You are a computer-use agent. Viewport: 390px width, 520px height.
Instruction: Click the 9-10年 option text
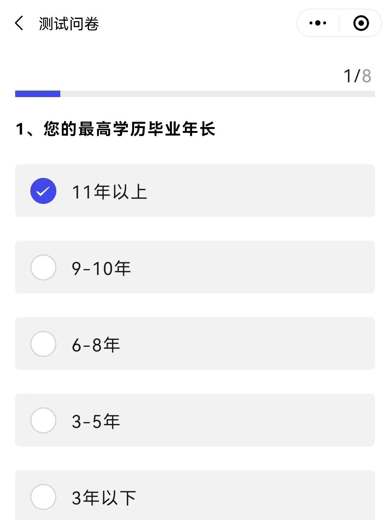click(101, 268)
